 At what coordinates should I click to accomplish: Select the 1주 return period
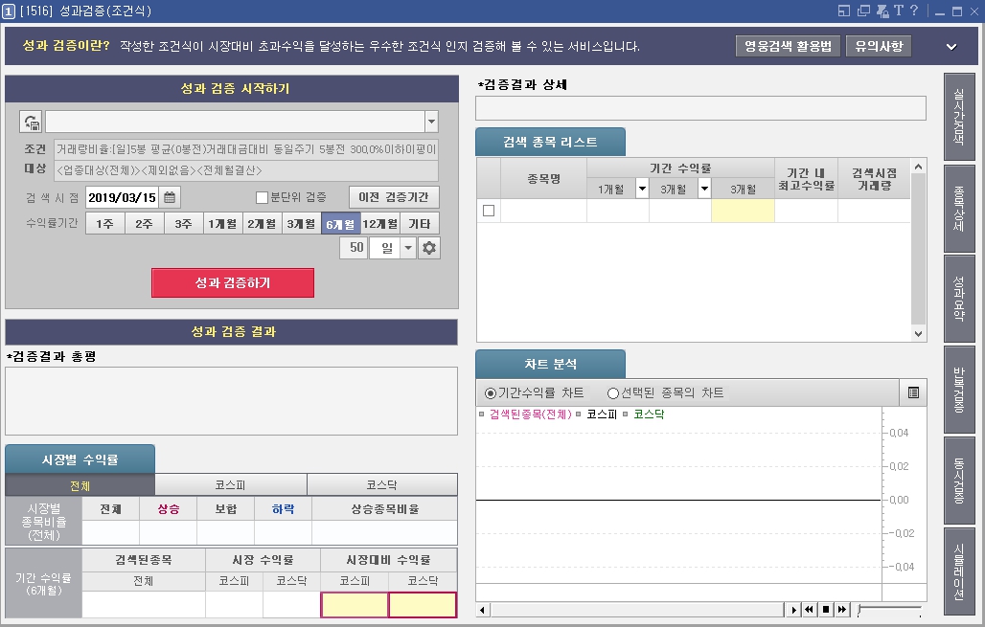pos(104,223)
